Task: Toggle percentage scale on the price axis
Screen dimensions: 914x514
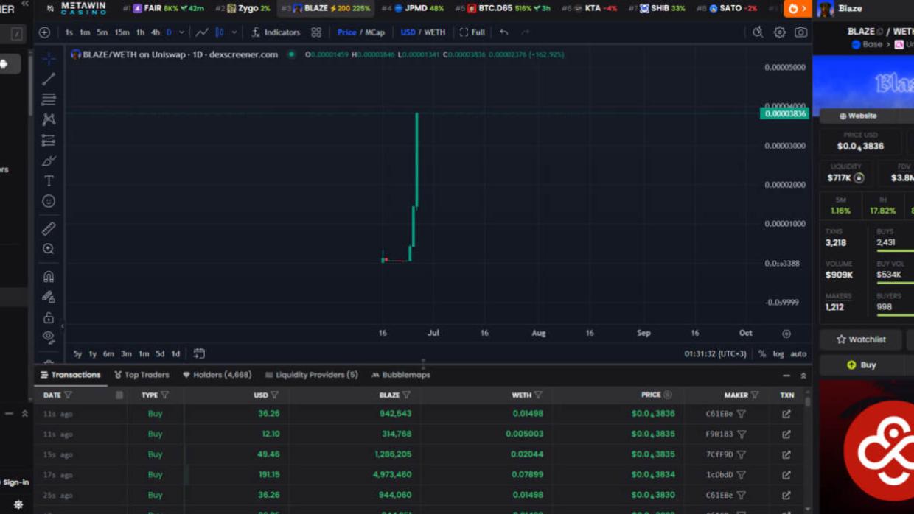Action: (x=762, y=353)
